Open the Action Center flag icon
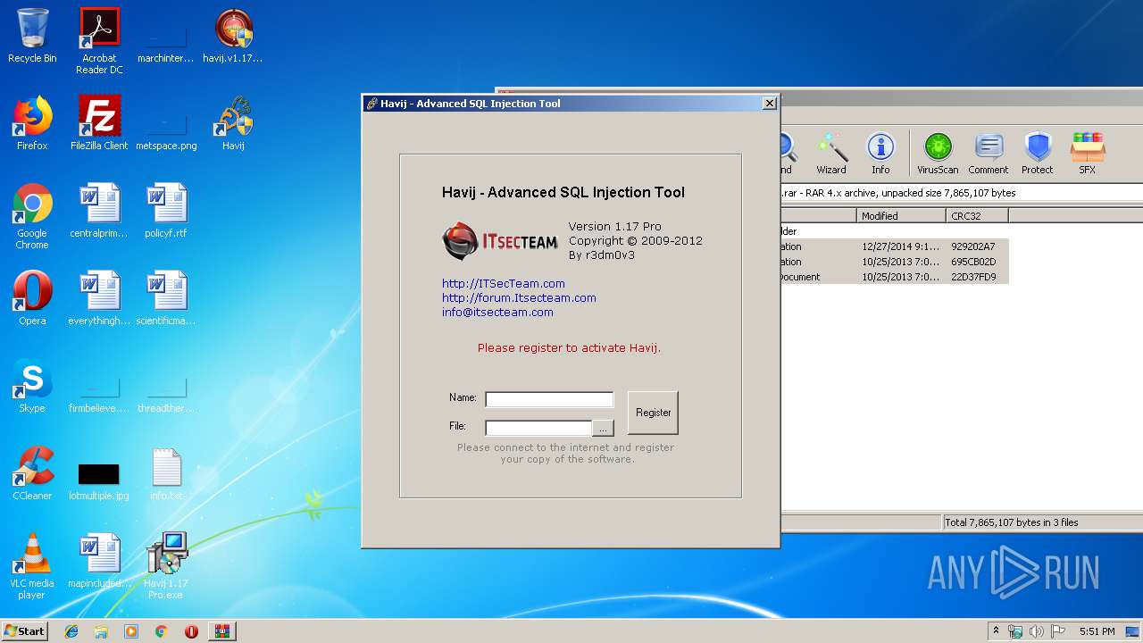The image size is (1143, 643). tap(1058, 631)
